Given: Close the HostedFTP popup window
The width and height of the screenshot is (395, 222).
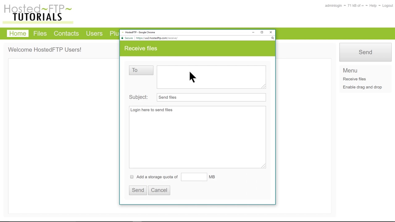Looking at the screenshot, I should coord(271,32).
